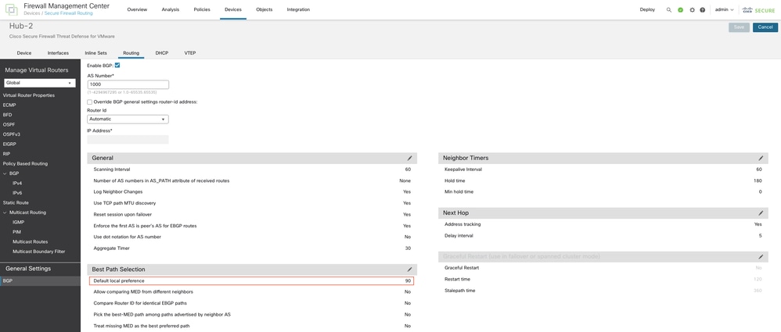Click the Hold time row label
The width and height of the screenshot is (781, 332).
(454, 181)
